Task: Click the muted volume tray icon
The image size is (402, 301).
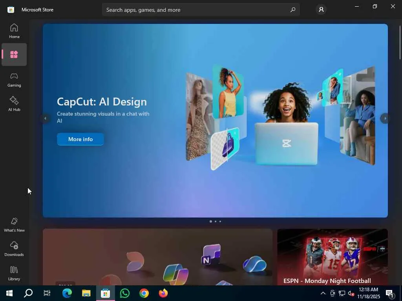Action: [x=351, y=293]
